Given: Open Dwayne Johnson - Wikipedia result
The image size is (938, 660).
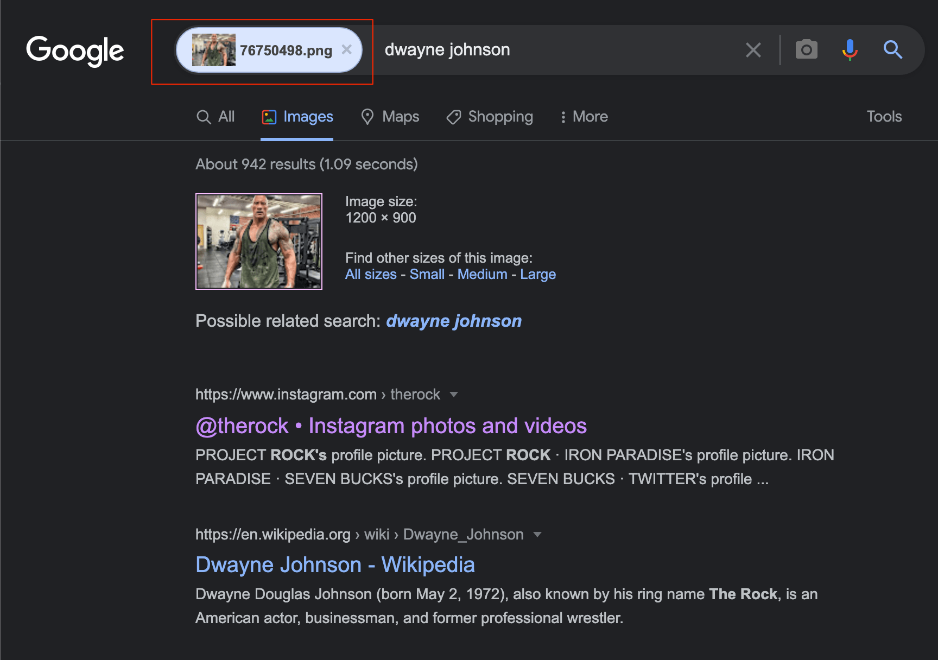Looking at the screenshot, I should click(335, 565).
